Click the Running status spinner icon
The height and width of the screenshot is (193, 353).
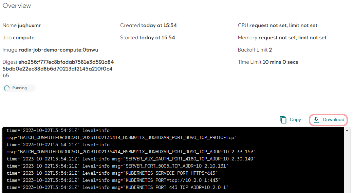point(7,88)
